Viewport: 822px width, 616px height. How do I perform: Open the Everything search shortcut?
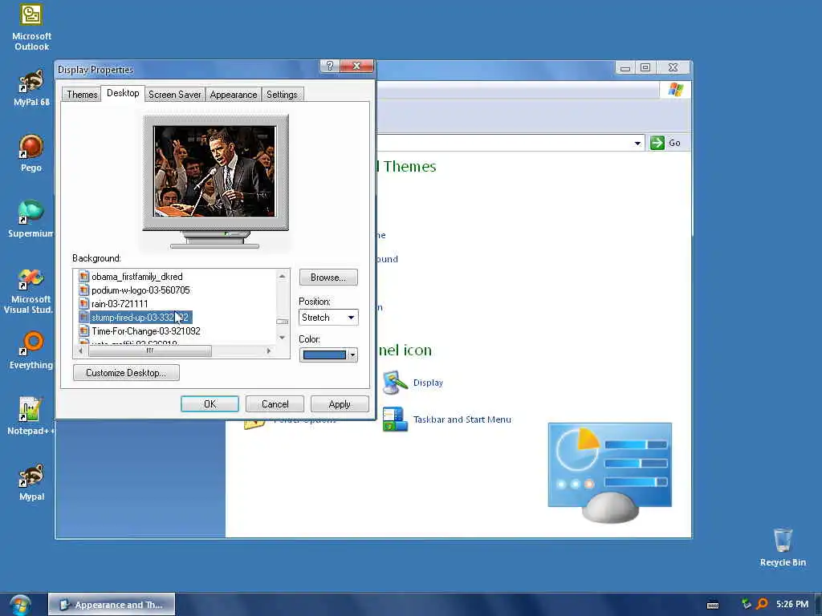31,350
